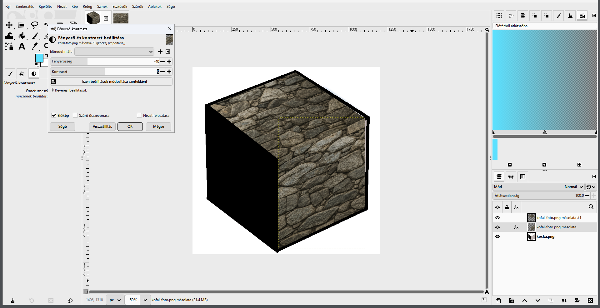
Task: Select the Move tool in toolbox
Action: (9, 25)
